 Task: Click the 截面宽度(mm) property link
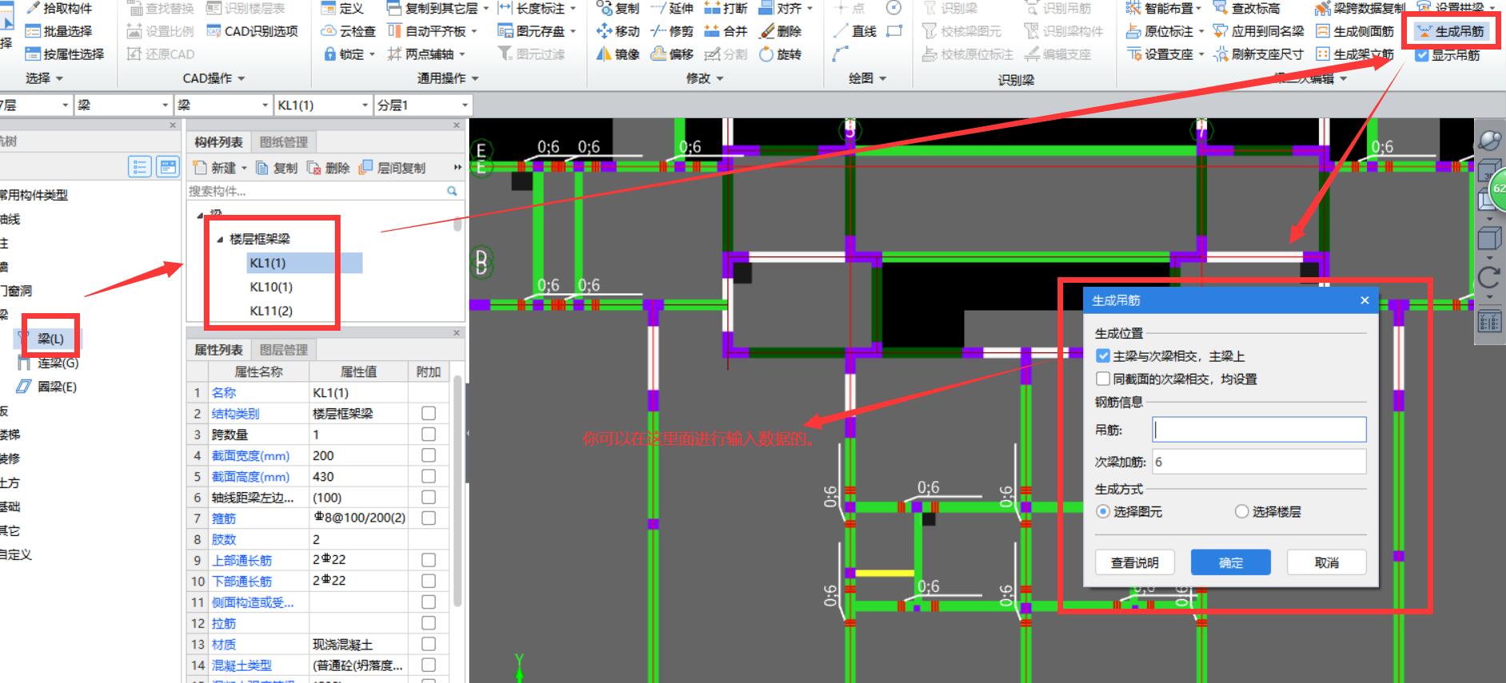[250, 455]
